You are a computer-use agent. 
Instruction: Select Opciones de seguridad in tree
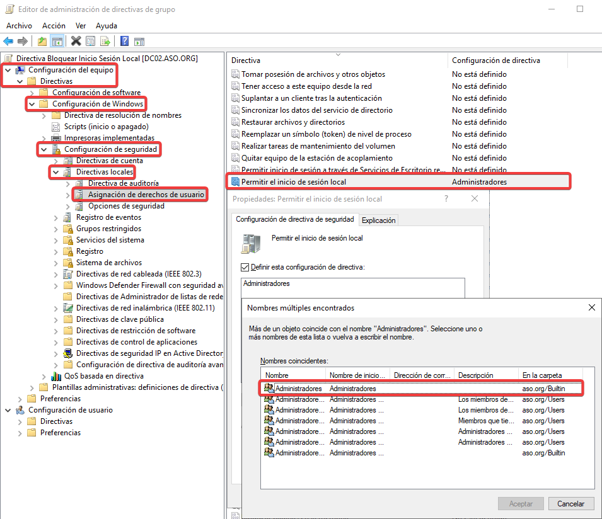point(126,206)
